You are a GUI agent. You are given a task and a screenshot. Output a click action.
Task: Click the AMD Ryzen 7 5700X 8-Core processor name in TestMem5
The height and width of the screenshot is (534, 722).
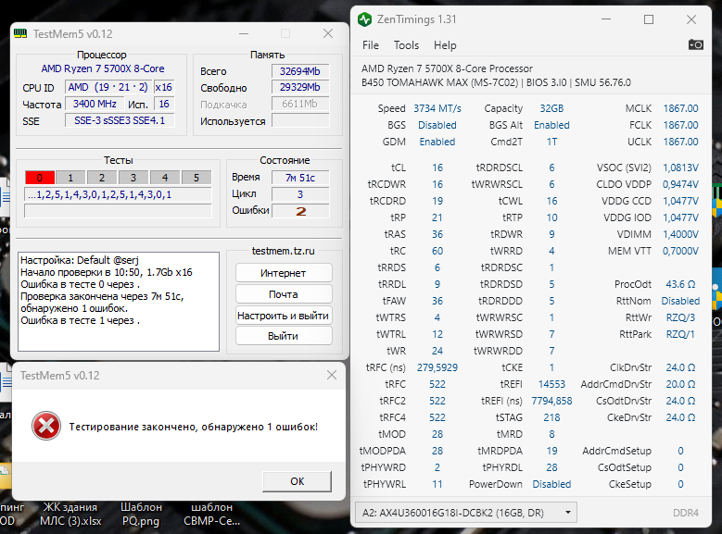(103, 68)
